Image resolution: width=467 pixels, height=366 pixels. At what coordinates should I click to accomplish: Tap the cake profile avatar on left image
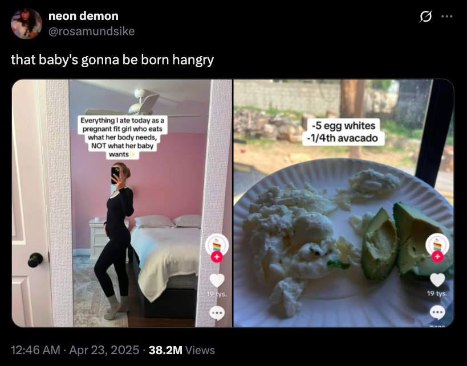click(217, 245)
